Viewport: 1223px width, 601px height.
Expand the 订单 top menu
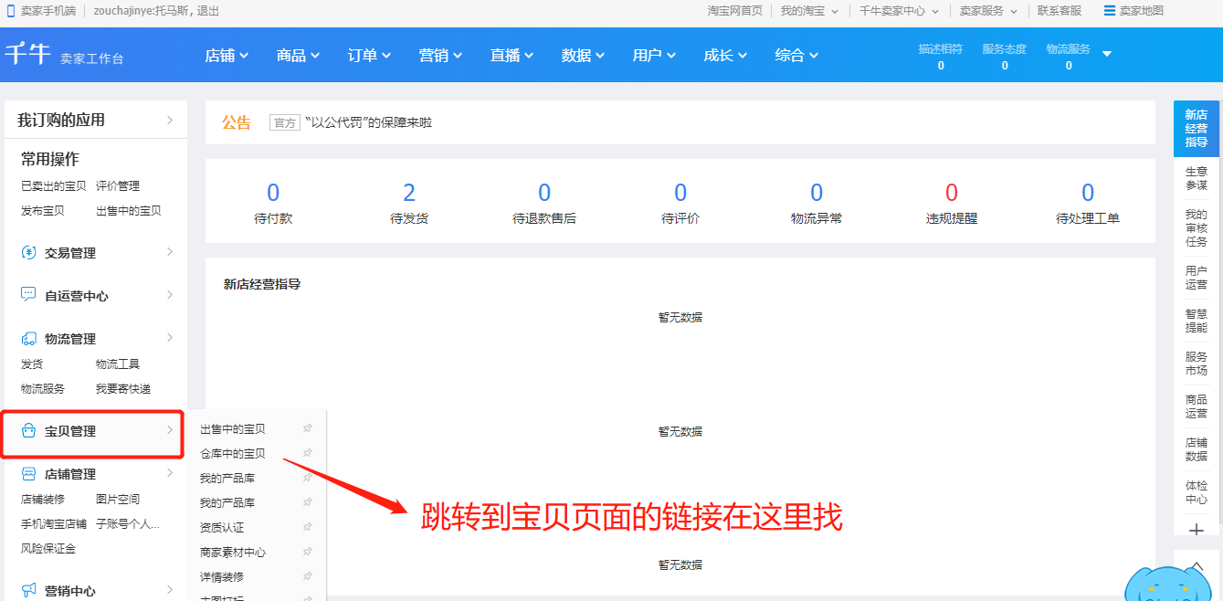pyautogui.click(x=369, y=56)
